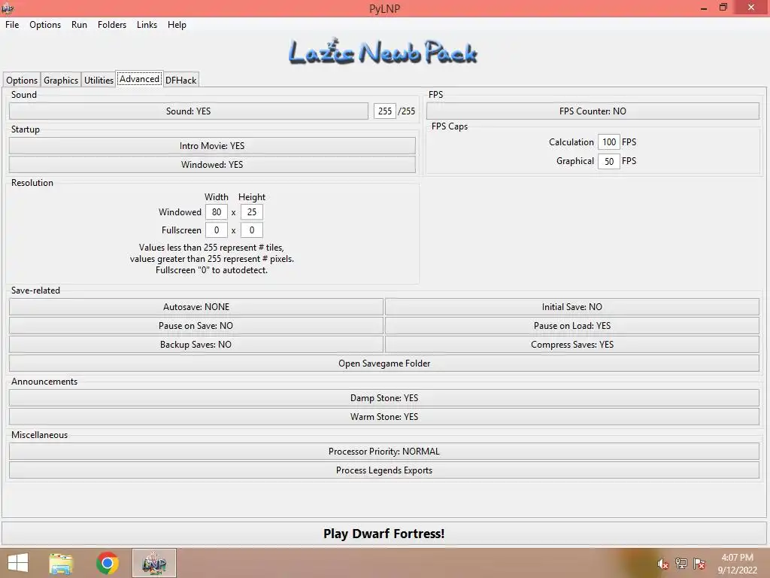This screenshot has width=770, height=578.
Task: Switch to the DFHack tab
Action: 180,80
